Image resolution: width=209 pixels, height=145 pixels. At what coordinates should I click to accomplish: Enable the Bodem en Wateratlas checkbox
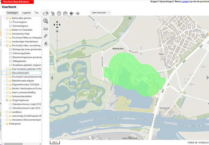[7, 30]
